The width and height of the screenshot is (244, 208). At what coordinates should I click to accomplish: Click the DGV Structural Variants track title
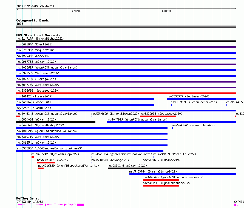click(38, 35)
